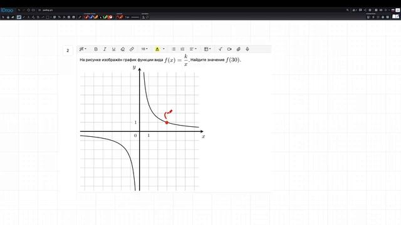Viewport: 401px width, 225px height.
Task: Toggle italic in the editor toolbar
Action: (x=105, y=49)
